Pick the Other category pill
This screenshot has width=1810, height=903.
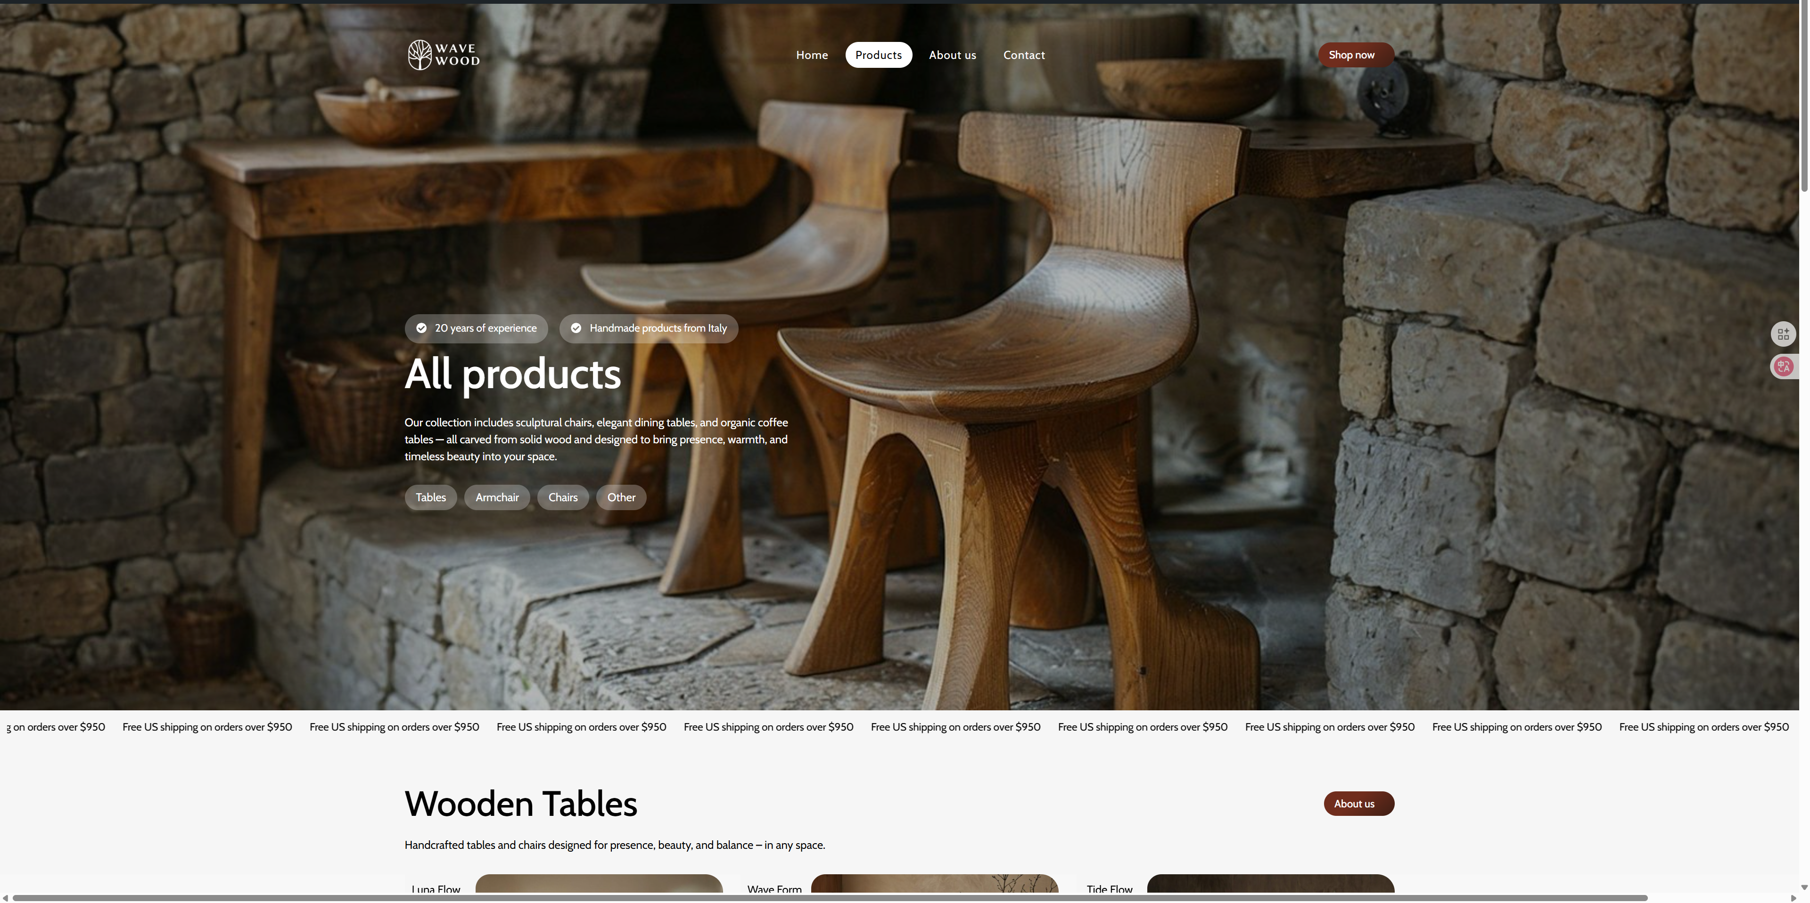click(x=621, y=498)
